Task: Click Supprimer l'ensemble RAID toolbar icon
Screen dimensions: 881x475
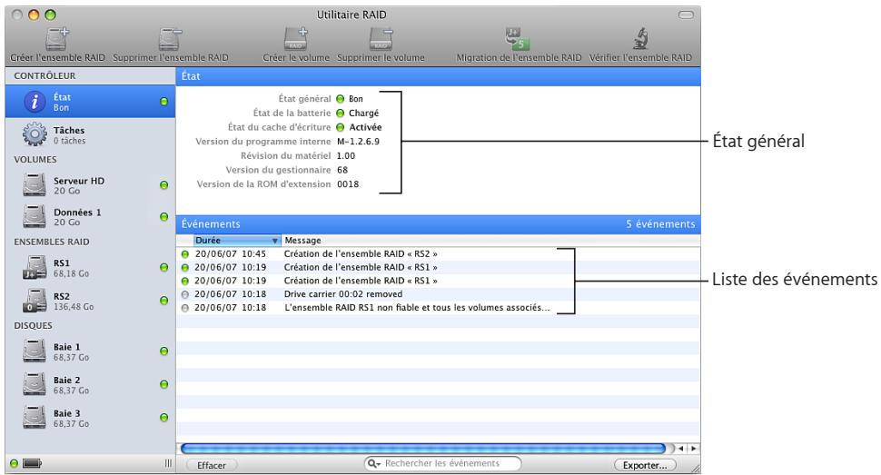Action: tap(170, 39)
